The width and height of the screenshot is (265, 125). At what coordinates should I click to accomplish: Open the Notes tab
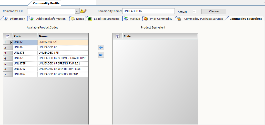tap(78, 19)
